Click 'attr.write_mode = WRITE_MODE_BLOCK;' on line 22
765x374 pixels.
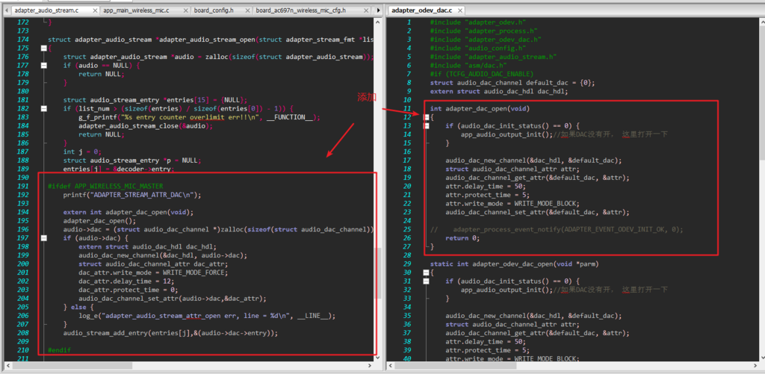[512, 203]
